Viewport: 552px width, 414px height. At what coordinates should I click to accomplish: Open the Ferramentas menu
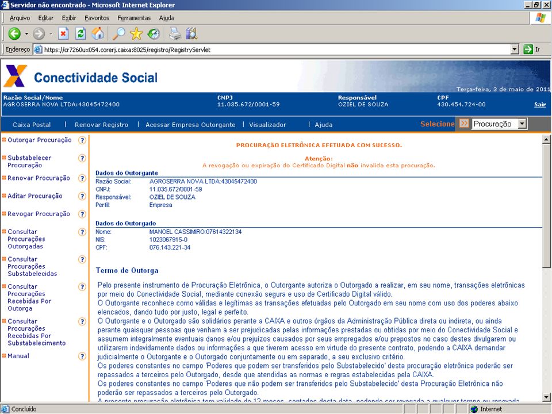coord(134,18)
